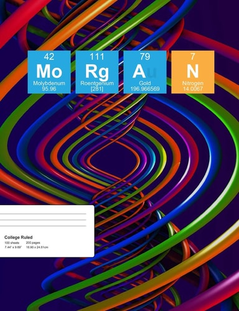Viewport: 239px width, 311px height.
Task: Click the '196.966569' atomic mass value
Action: click(145, 89)
